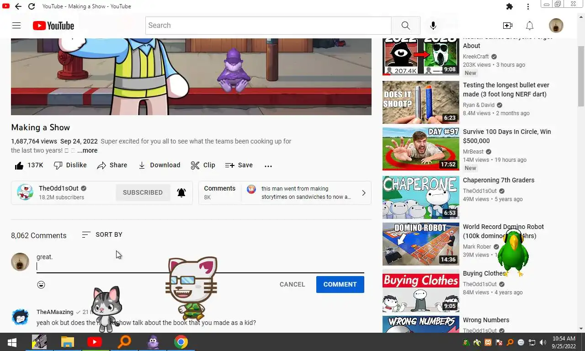Click the Mark Rober channel name
The height and width of the screenshot is (351, 585).
pyautogui.click(x=477, y=246)
